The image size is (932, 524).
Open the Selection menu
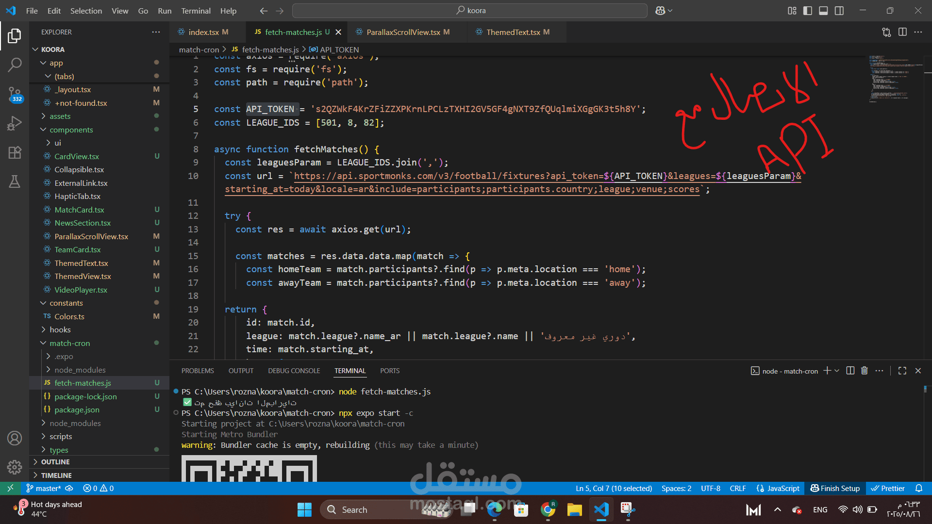coord(86,11)
